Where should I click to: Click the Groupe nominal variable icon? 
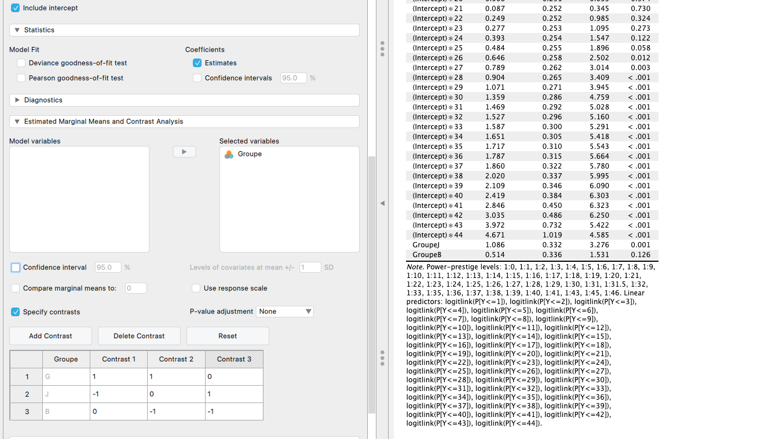point(229,154)
